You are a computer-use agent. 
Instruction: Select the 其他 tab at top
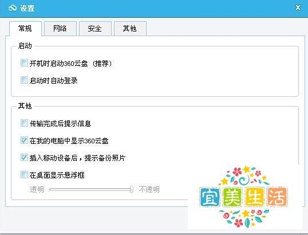[130, 29]
